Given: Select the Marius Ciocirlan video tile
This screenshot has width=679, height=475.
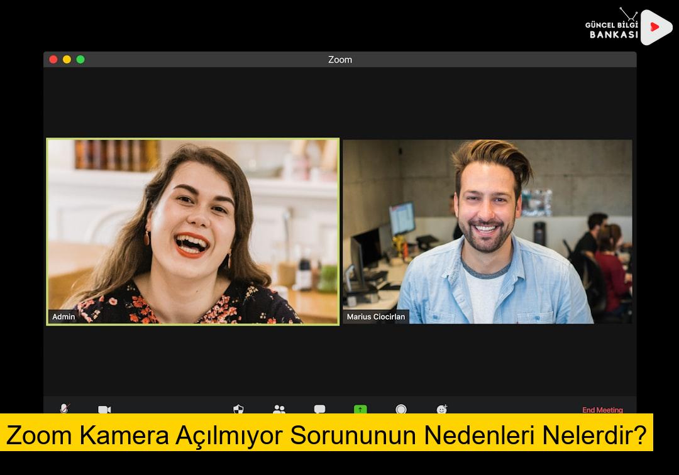Looking at the screenshot, I should point(488,231).
